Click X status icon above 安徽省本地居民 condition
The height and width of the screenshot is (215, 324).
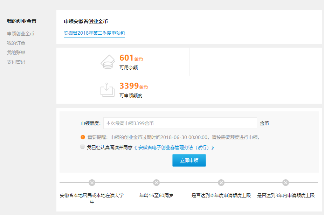coord(92,182)
